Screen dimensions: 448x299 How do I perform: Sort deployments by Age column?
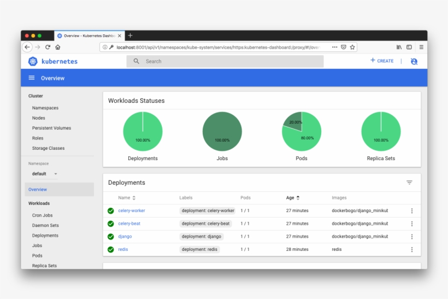coord(293,198)
